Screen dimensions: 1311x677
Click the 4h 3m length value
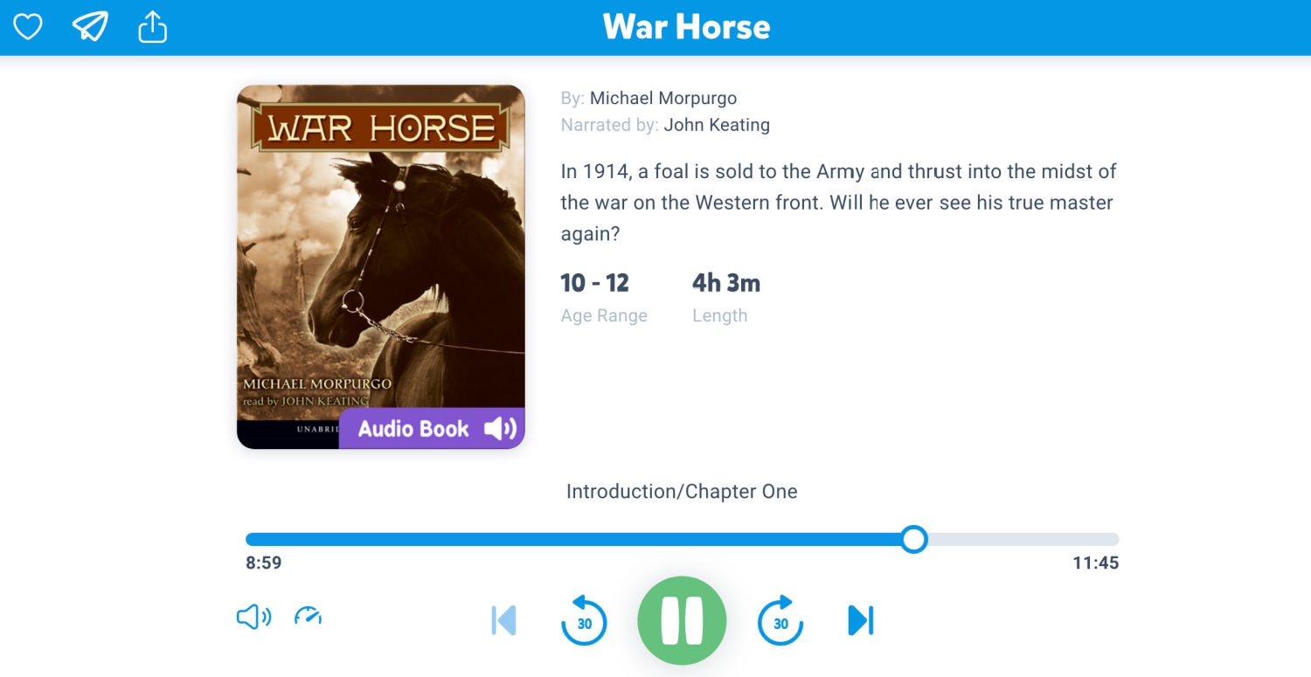[x=726, y=283]
